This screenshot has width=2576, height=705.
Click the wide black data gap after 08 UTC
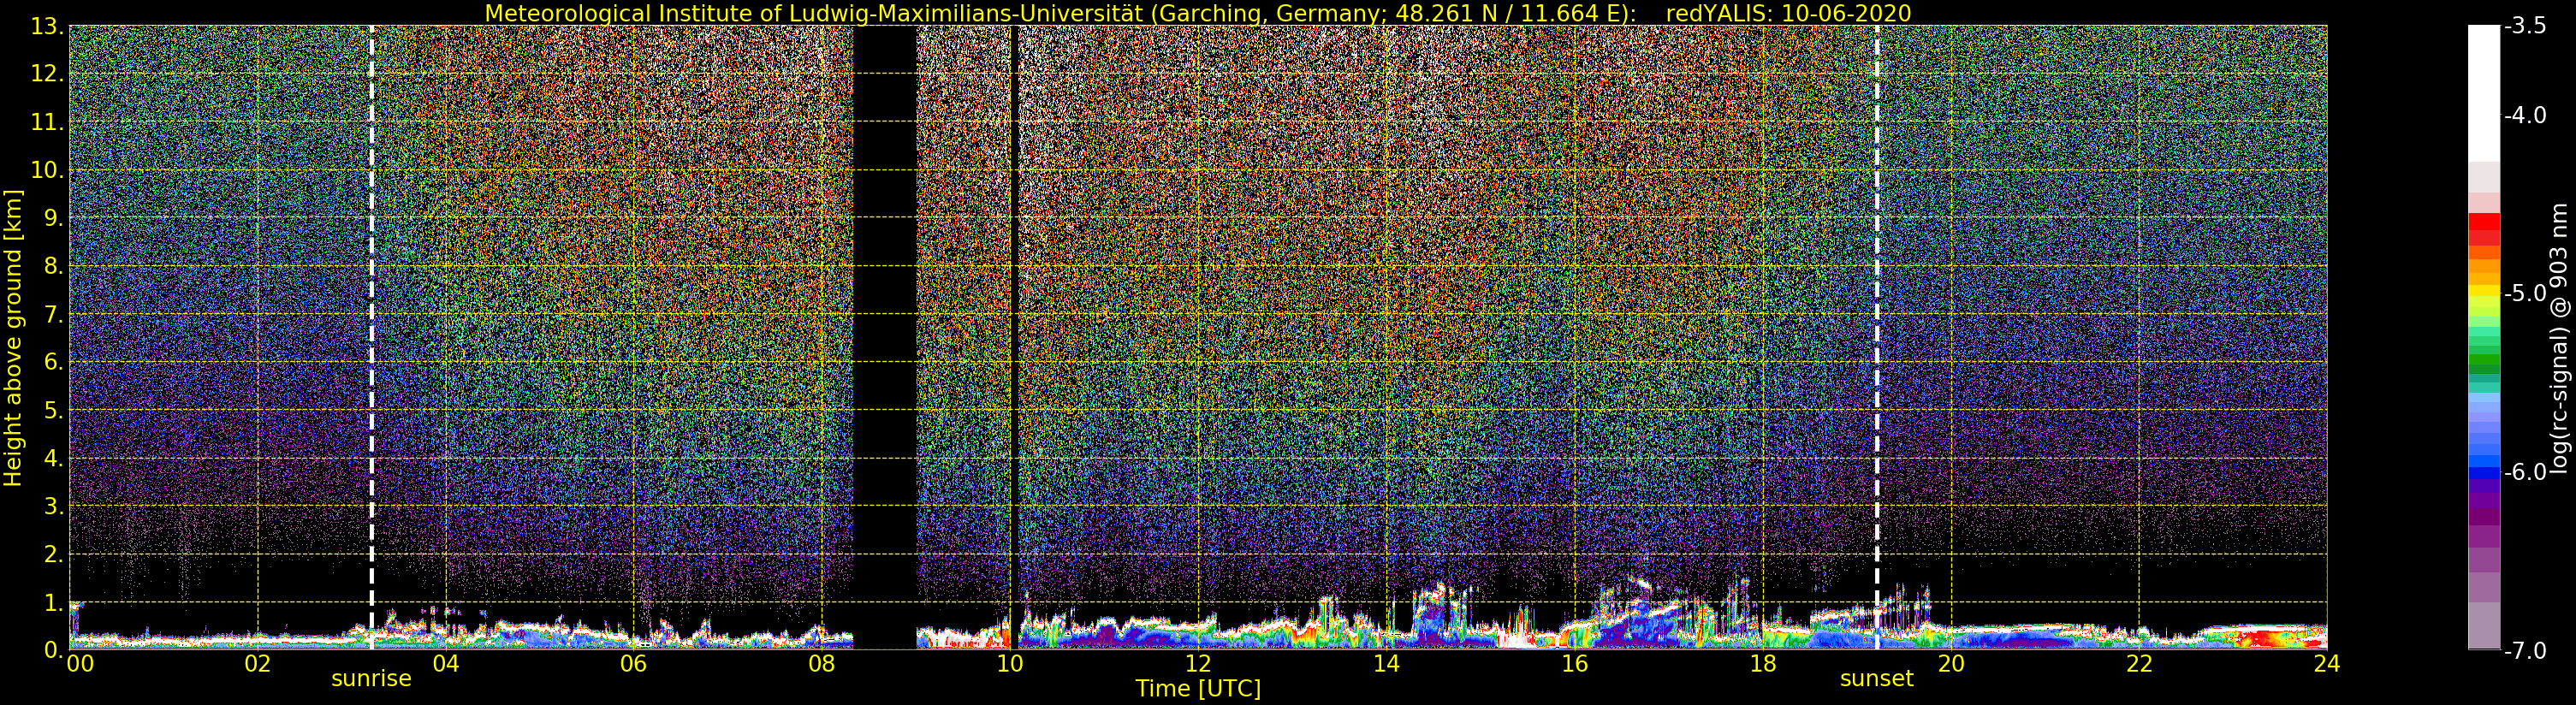pyautogui.click(x=884, y=337)
